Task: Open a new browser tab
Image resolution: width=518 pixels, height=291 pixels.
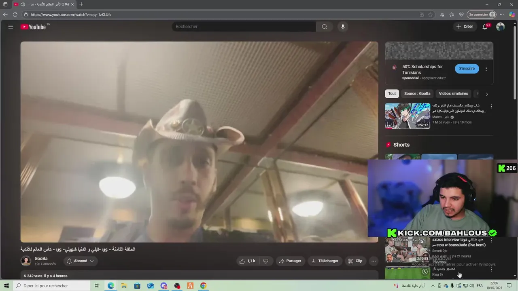Action: [x=81, y=4]
